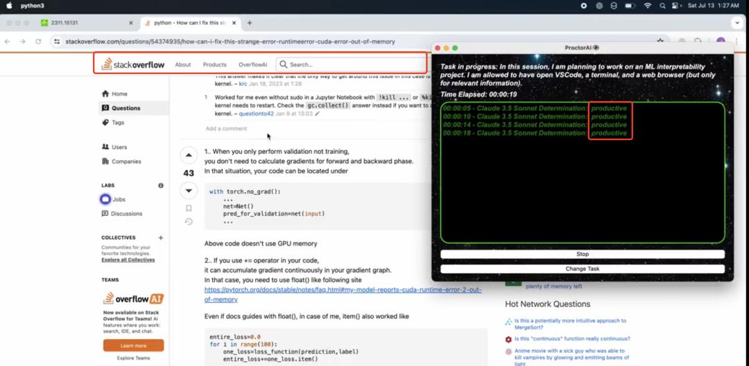Click the 00:00:18 determination log entry
The height and width of the screenshot is (366, 749).
(535, 133)
